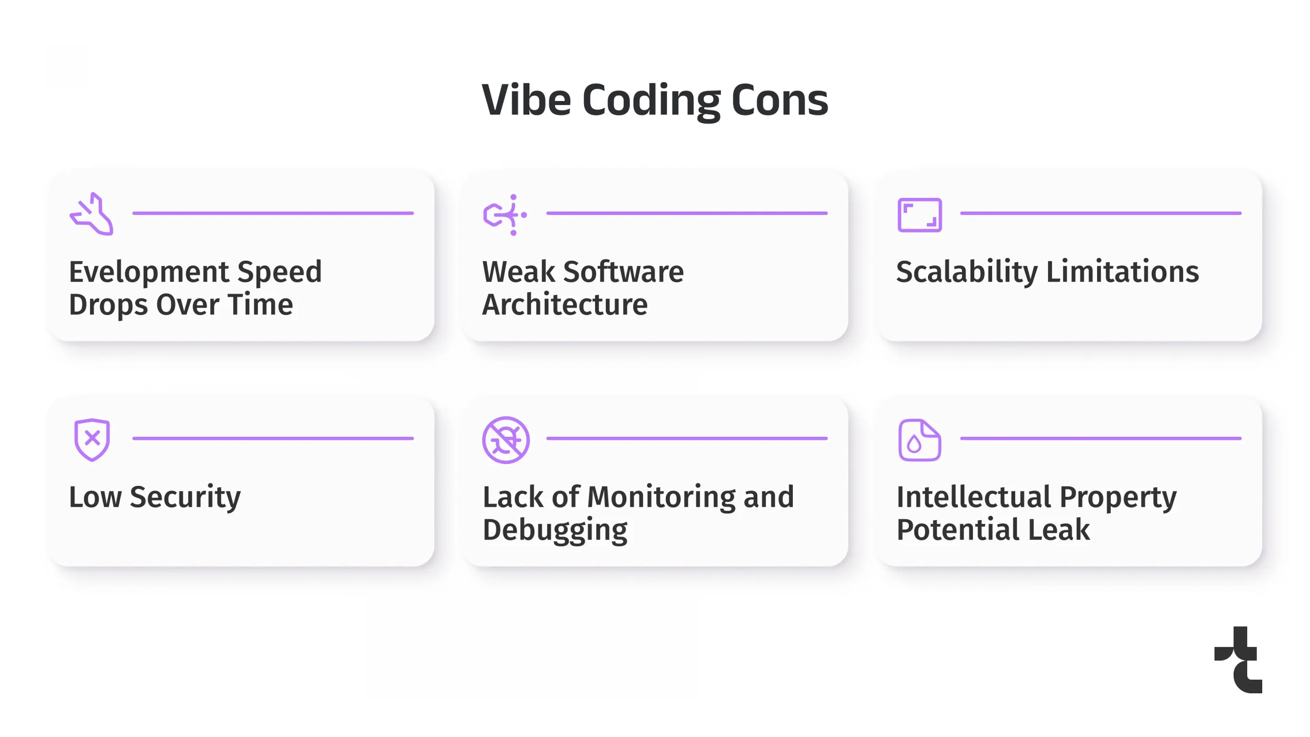Click purple line beside the bug icon
Image resolution: width=1310 pixels, height=737 pixels.
pos(686,439)
